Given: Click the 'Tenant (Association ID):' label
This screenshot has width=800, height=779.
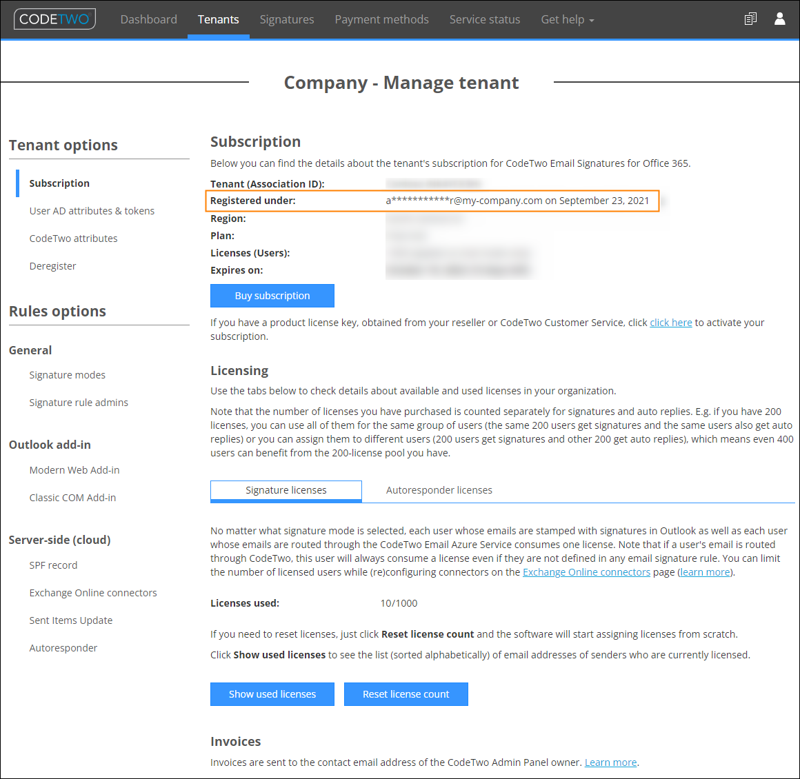Looking at the screenshot, I should (x=268, y=184).
